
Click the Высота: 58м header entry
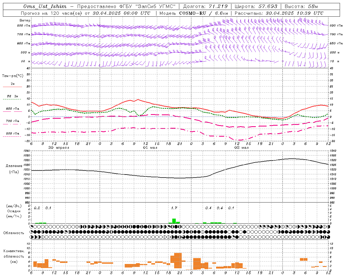coord(301,6)
